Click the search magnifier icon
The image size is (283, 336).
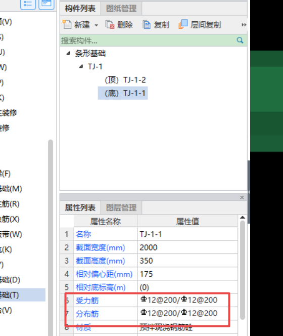click(x=240, y=40)
